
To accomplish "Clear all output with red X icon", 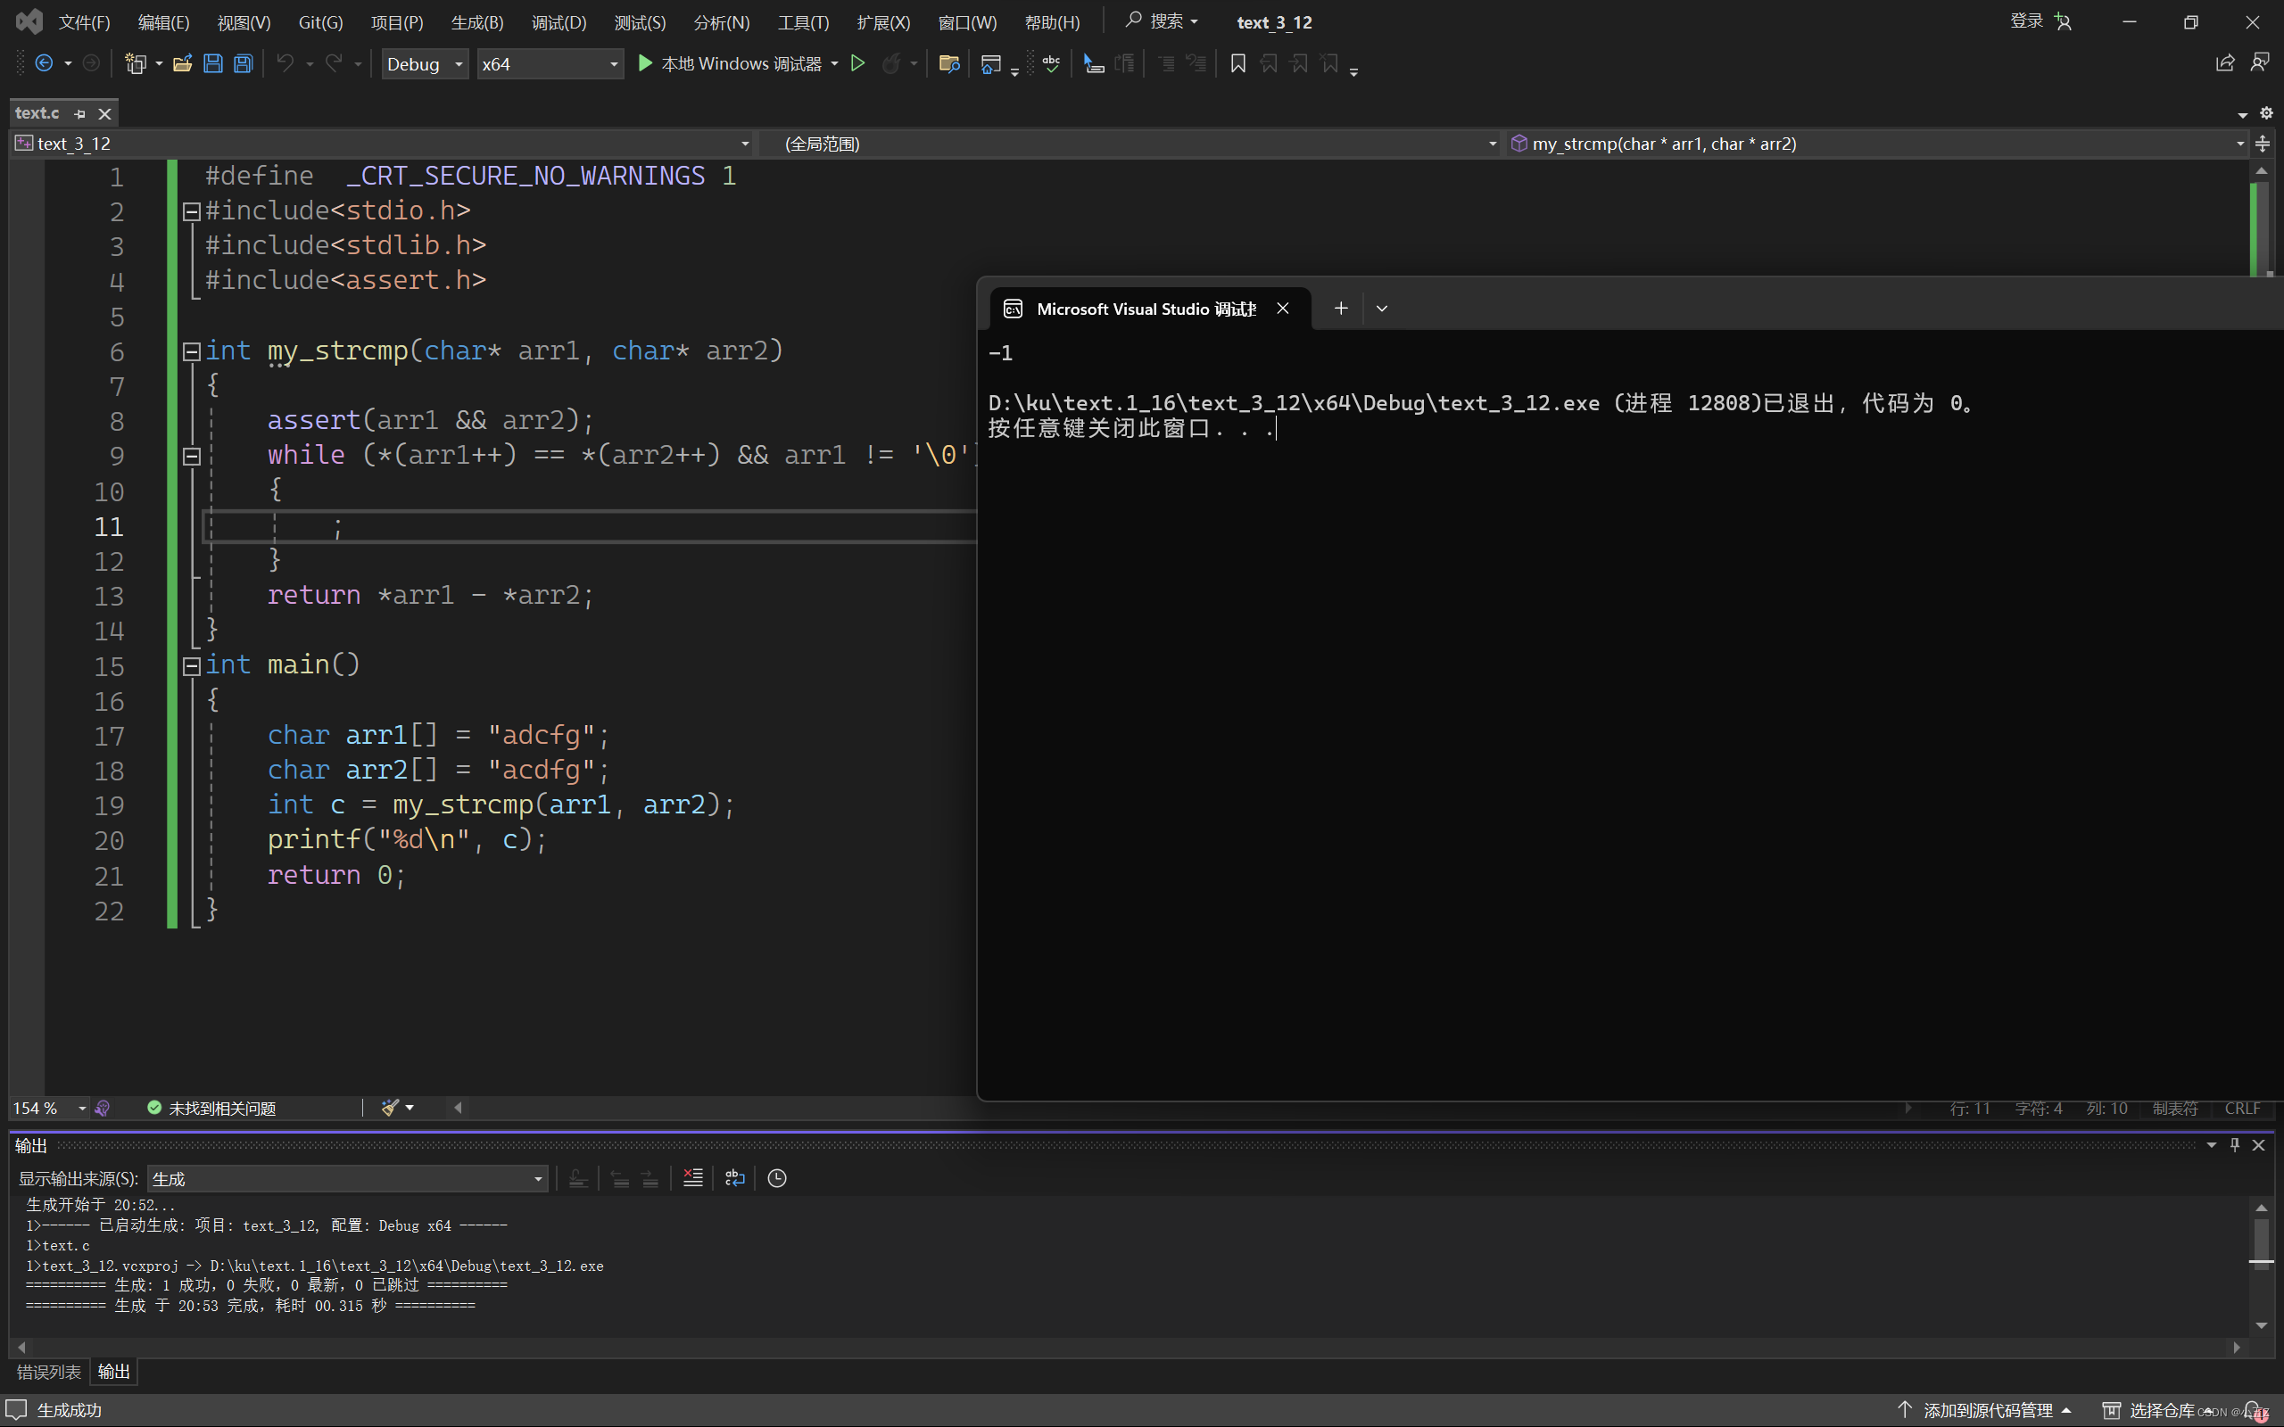I will [x=692, y=1178].
